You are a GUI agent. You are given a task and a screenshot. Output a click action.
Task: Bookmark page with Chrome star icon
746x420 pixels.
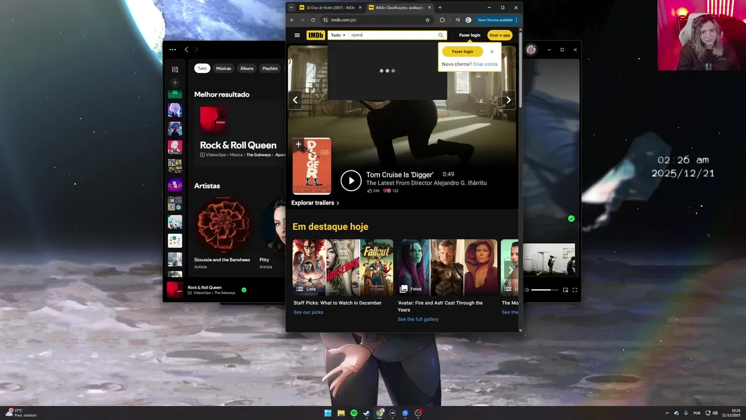click(x=427, y=20)
